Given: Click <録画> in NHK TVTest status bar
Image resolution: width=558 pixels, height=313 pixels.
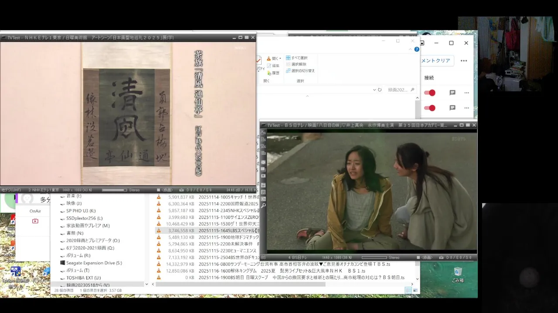Looking at the screenshot, I should click(x=167, y=190).
